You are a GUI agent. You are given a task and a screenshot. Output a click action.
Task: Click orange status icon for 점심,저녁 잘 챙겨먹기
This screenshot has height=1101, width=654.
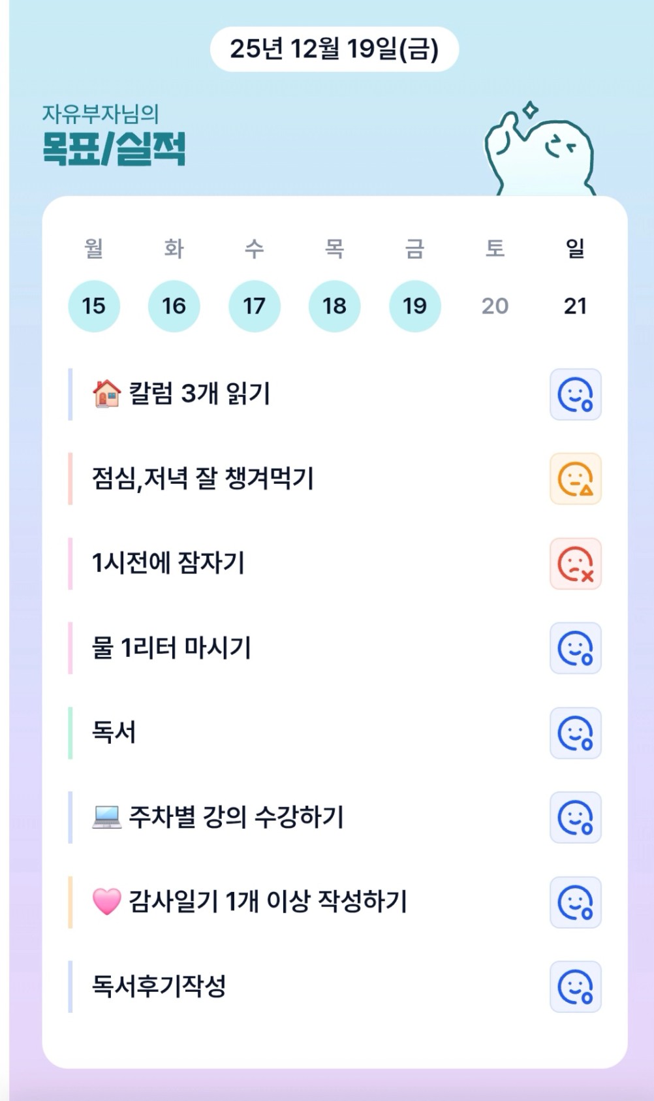[575, 479]
